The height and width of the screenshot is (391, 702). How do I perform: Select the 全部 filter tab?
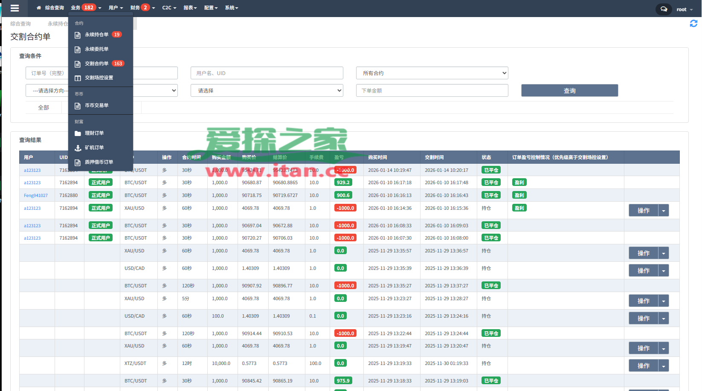[44, 107]
